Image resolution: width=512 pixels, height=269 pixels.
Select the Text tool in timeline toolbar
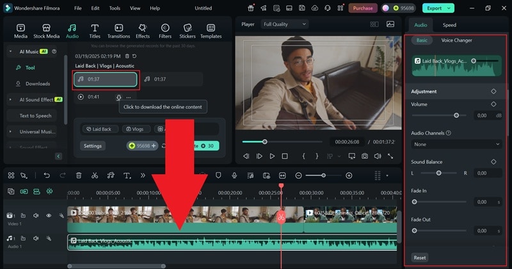pyautogui.click(x=127, y=175)
